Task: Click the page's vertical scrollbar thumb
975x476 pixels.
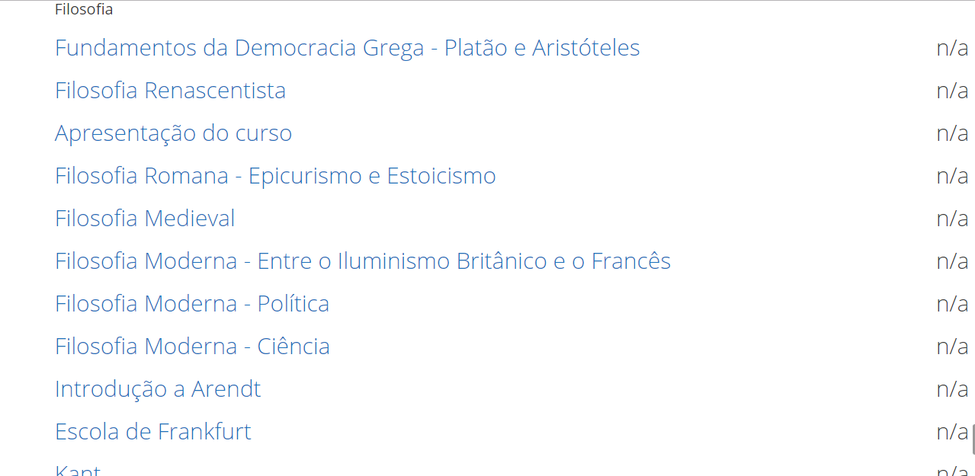Action: point(973,439)
